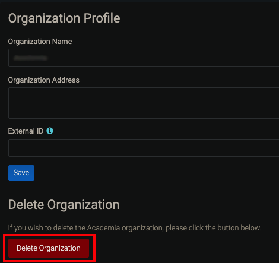Click the deletion warning paragraph text
The height and width of the screenshot is (263, 279).
click(135, 228)
